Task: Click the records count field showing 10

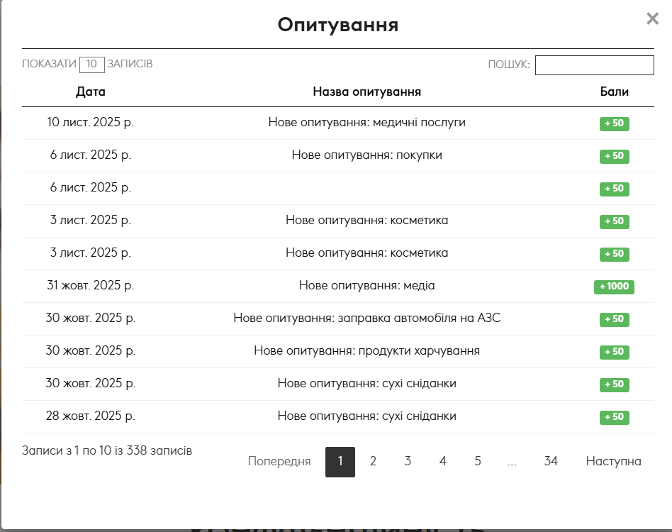Action: 92,65
